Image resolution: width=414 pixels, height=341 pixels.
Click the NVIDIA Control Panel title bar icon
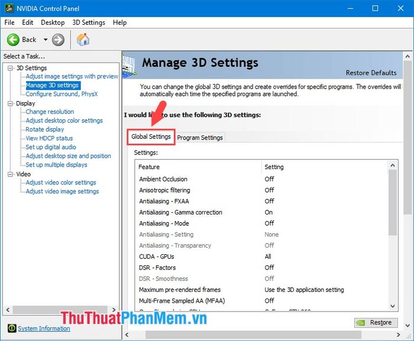click(9, 8)
